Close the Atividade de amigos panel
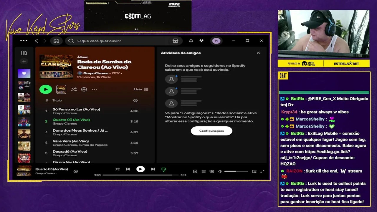The height and width of the screenshot is (212, 377). [258, 53]
